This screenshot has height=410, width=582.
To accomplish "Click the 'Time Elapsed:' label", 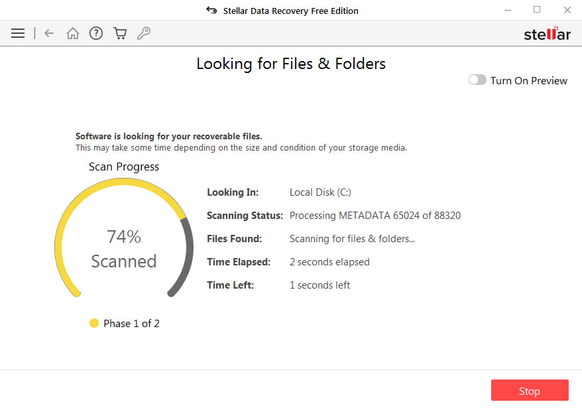I will (239, 262).
